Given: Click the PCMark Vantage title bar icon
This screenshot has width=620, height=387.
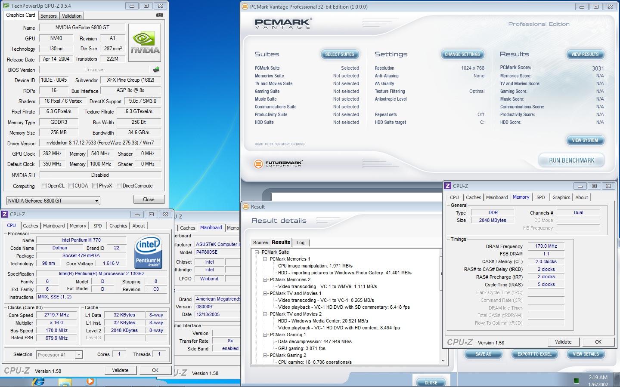Looking at the screenshot, I should [x=245, y=7].
